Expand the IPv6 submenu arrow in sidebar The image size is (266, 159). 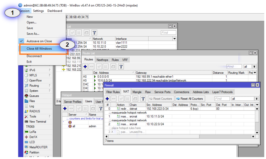pyautogui.click(x=50, y=70)
